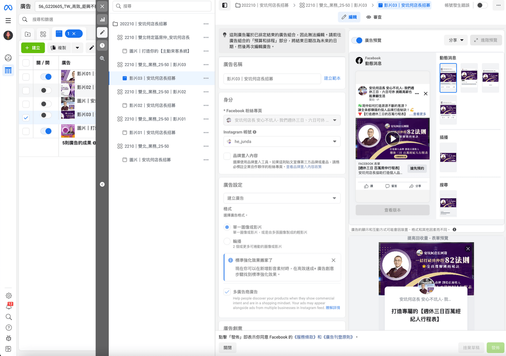Select the 單一圖像或影片 radio option
The height and width of the screenshot is (356, 506).
227,227
